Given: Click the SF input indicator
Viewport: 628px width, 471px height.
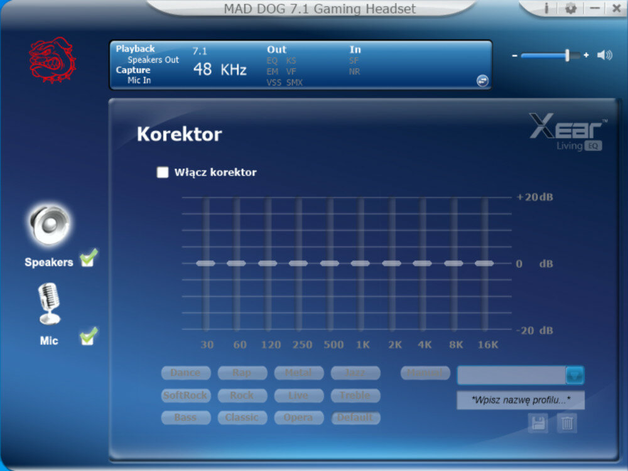Looking at the screenshot, I should point(354,61).
